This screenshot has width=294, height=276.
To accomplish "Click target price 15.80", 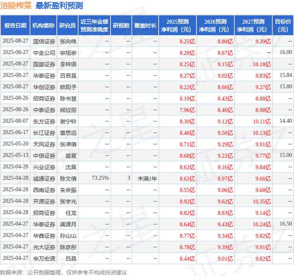I will (x=286, y=86).
